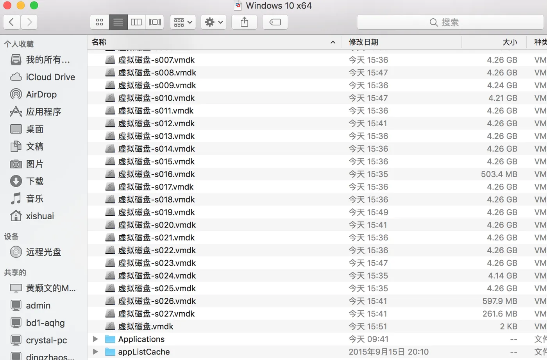This screenshot has height=360, width=547.
Task: Select file 虚拟磁盘-s019.vmdk
Action: coord(317,212)
